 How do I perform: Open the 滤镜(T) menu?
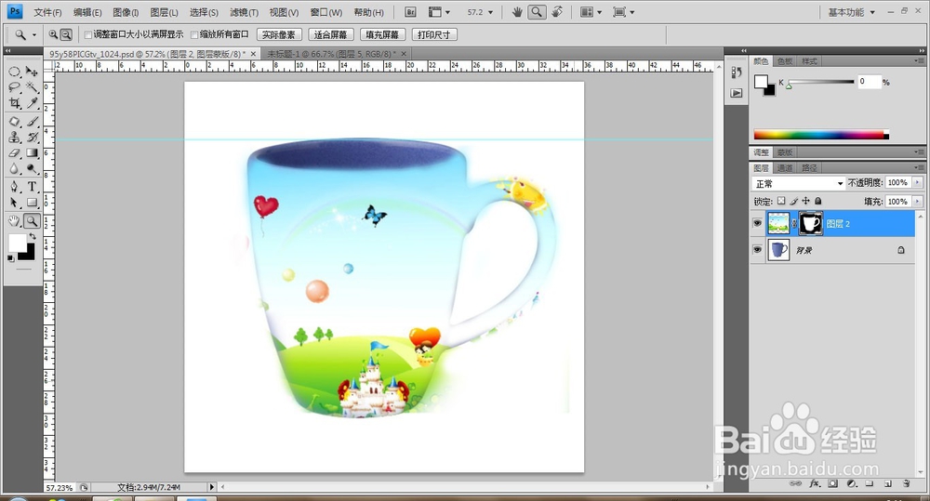point(244,12)
